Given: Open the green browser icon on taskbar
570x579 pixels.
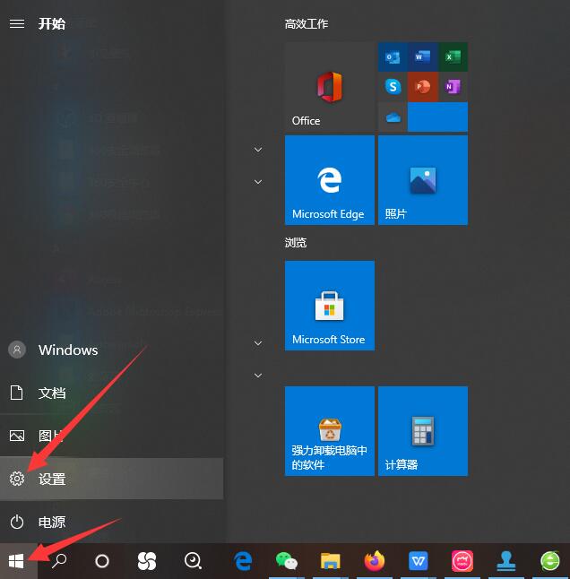Looking at the screenshot, I should (550, 561).
